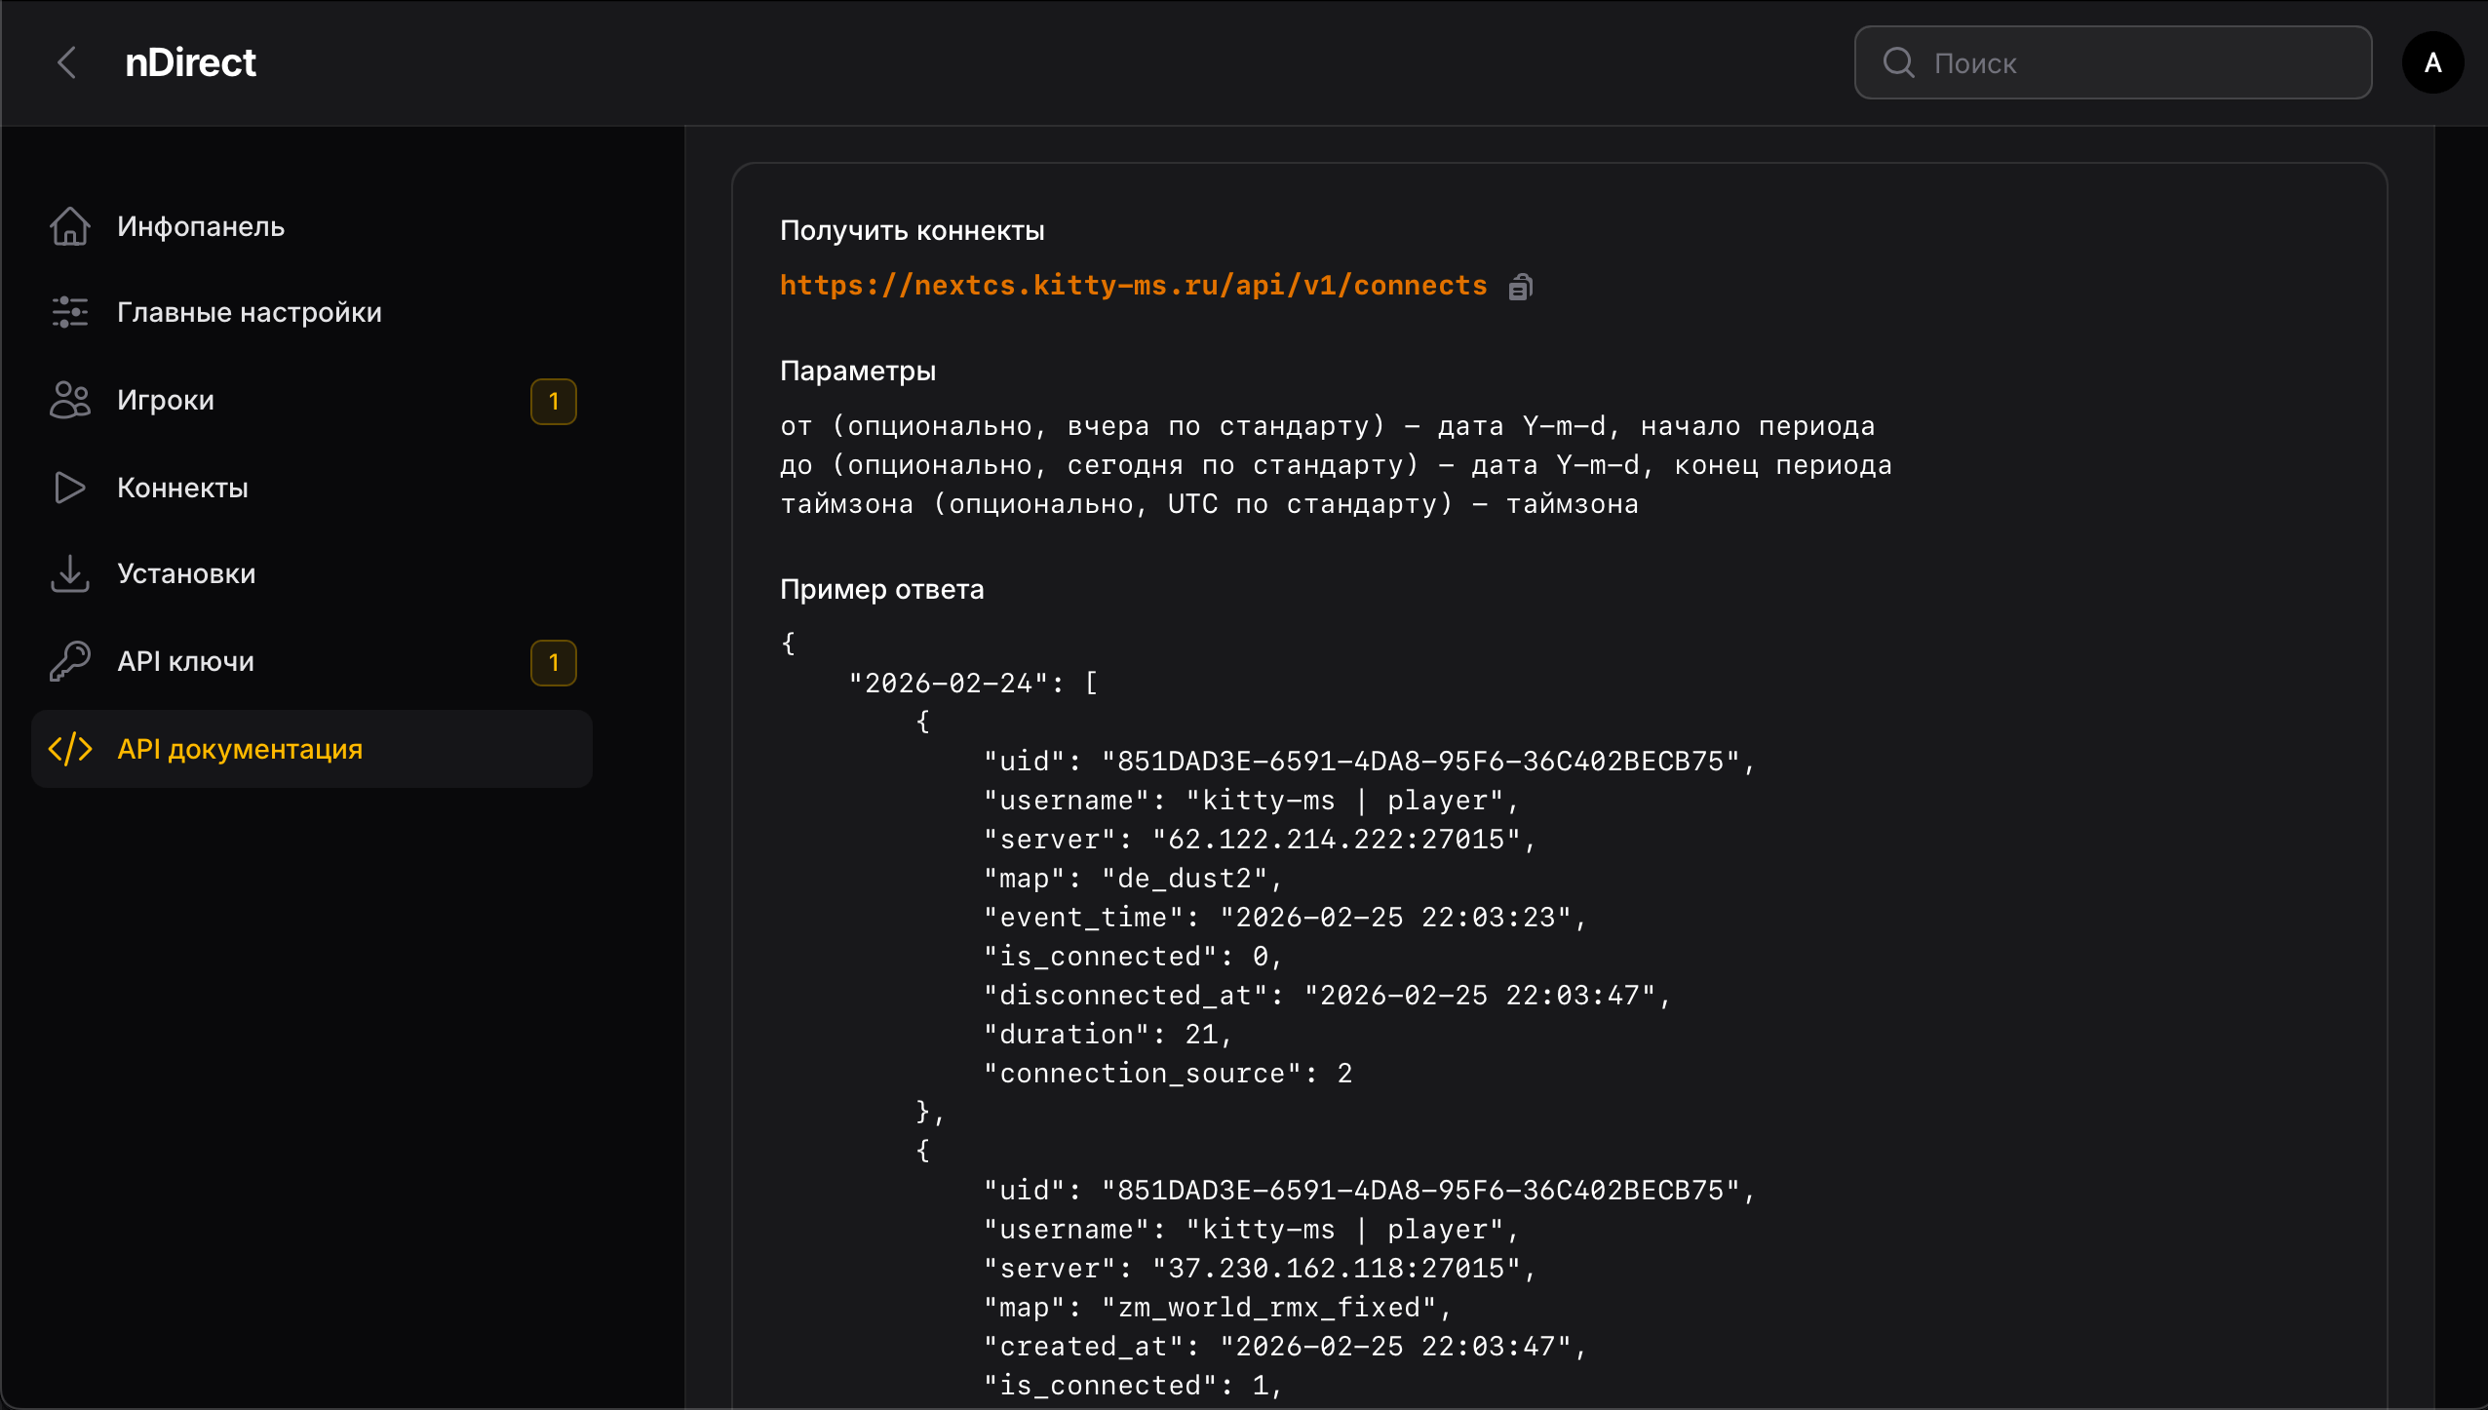Open the Установки section
The width and height of the screenshot is (2488, 1410).
186,573
